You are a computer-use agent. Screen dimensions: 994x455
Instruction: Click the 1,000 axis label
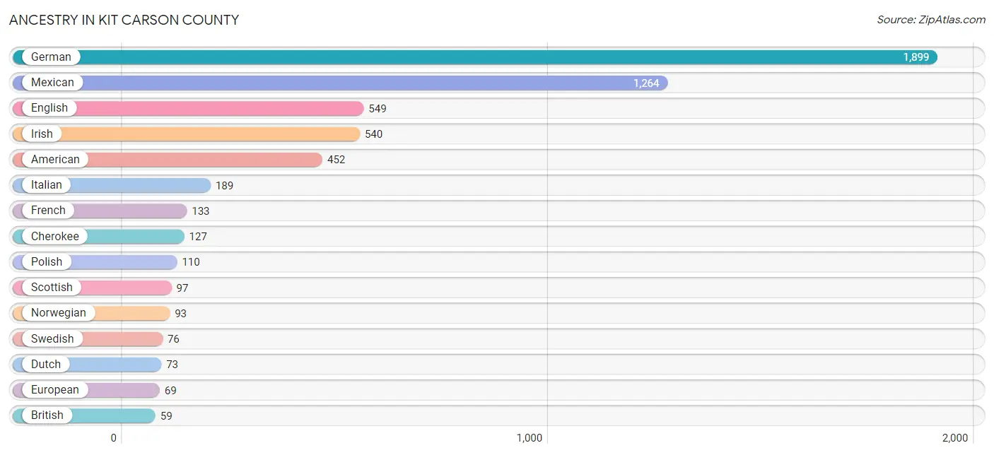click(x=530, y=438)
